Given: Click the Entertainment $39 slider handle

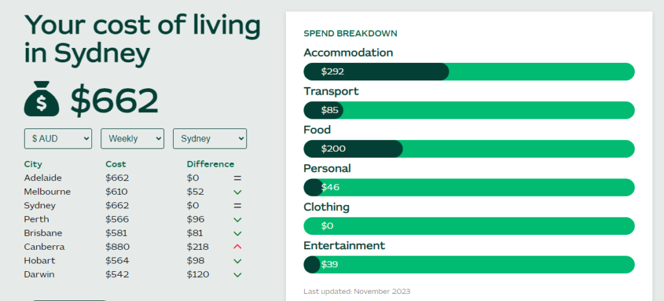Looking at the screenshot, I should pos(313,265).
